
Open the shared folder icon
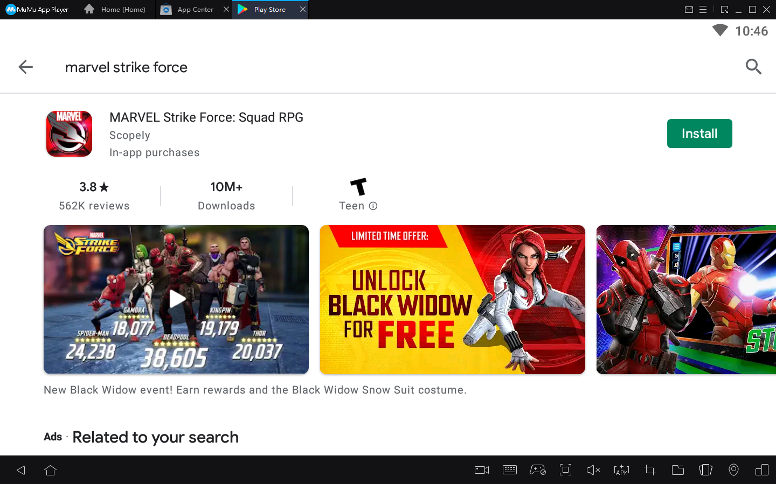pyautogui.click(x=678, y=470)
